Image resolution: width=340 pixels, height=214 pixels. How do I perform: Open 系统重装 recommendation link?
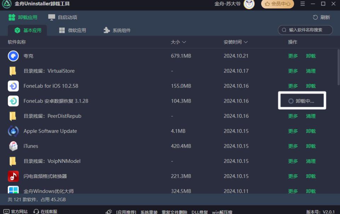point(149,212)
